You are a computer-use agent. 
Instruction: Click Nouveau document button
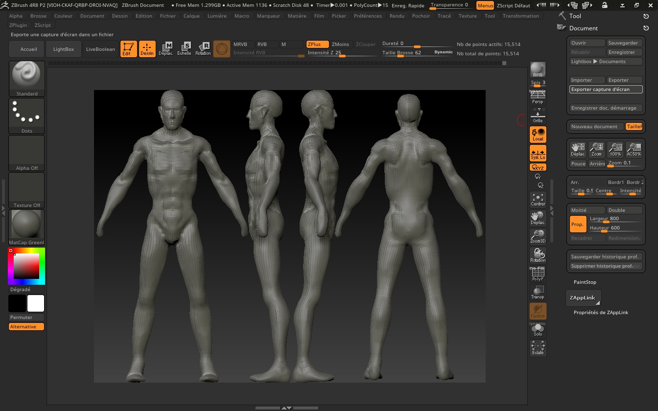pos(597,126)
